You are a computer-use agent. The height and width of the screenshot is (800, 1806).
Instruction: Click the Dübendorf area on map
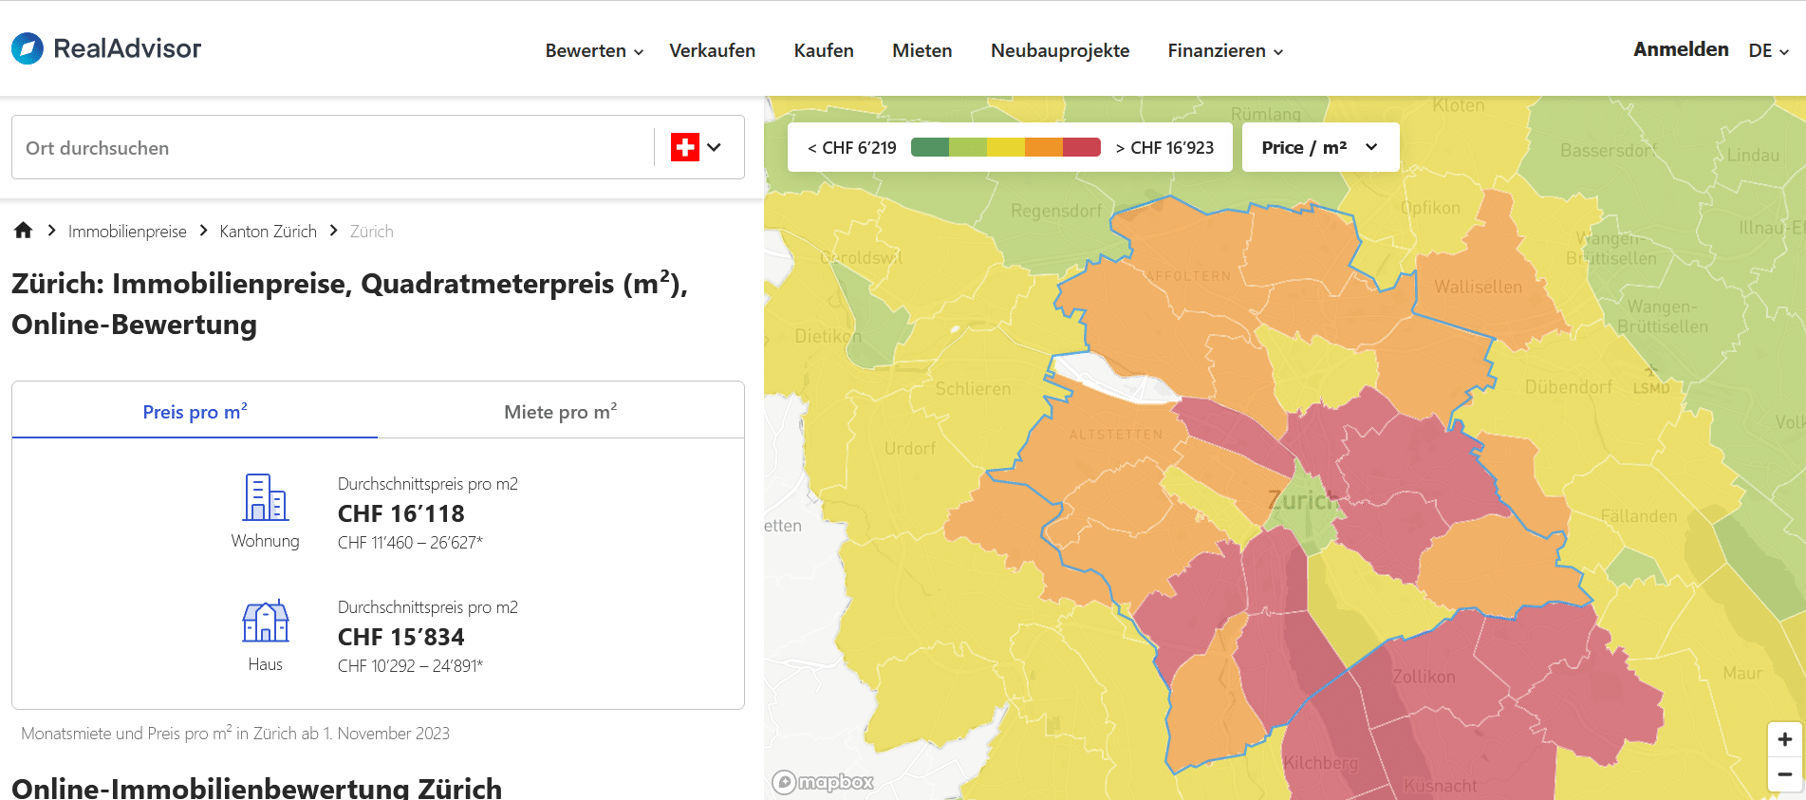(x=1568, y=387)
